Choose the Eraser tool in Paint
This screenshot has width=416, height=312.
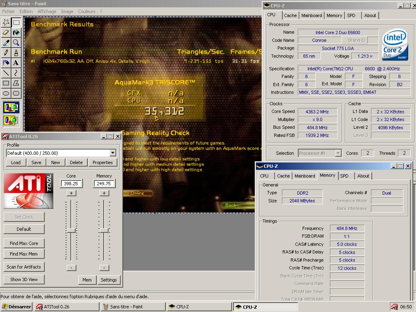coord(6,32)
